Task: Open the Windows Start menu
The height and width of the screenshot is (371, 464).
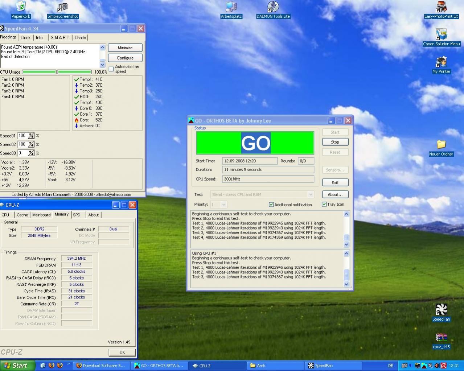Action: click(17, 366)
